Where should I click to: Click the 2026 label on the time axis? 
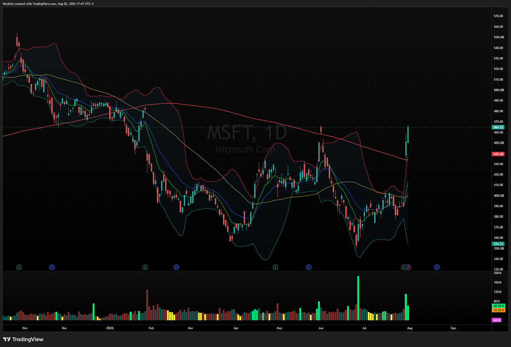click(x=110, y=328)
